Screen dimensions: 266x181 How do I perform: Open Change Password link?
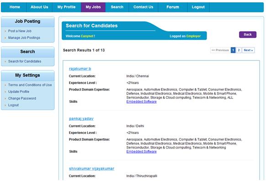pyautogui.click(x=22, y=98)
